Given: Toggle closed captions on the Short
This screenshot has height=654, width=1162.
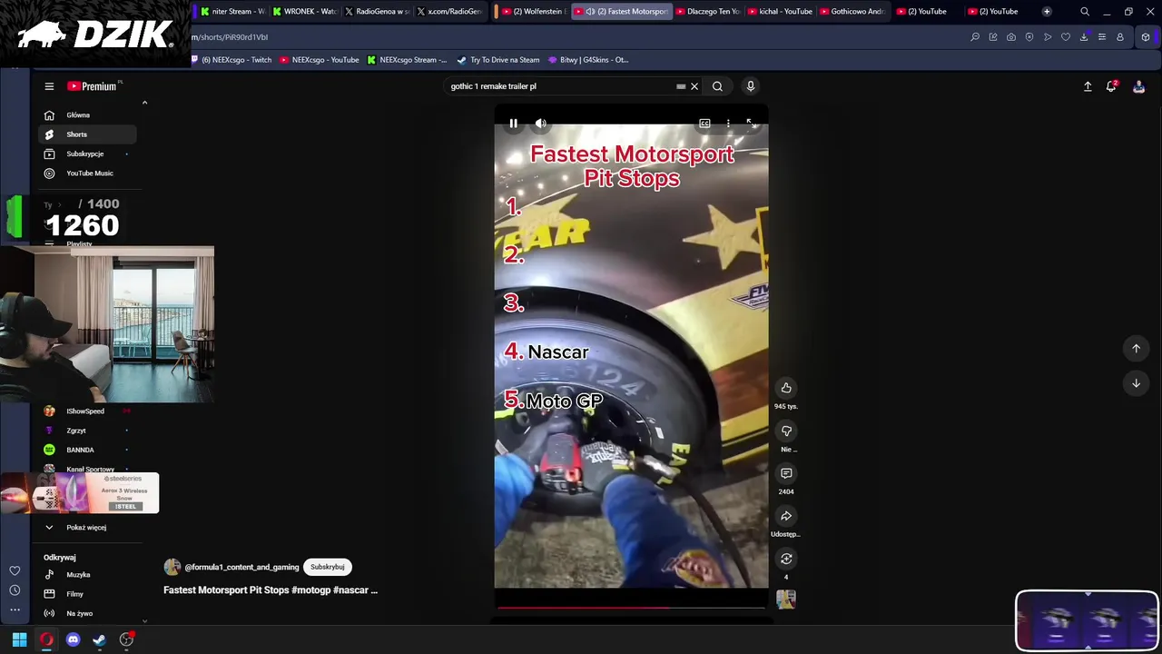Looking at the screenshot, I should point(704,124).
